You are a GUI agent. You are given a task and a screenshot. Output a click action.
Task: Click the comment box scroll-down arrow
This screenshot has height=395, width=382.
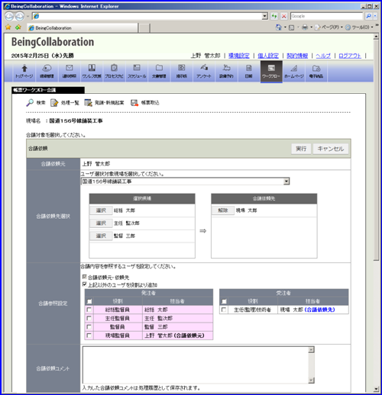pyautogui.click(x=311, y=381)
